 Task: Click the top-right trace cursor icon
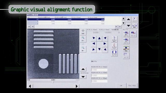coord(133,34)
